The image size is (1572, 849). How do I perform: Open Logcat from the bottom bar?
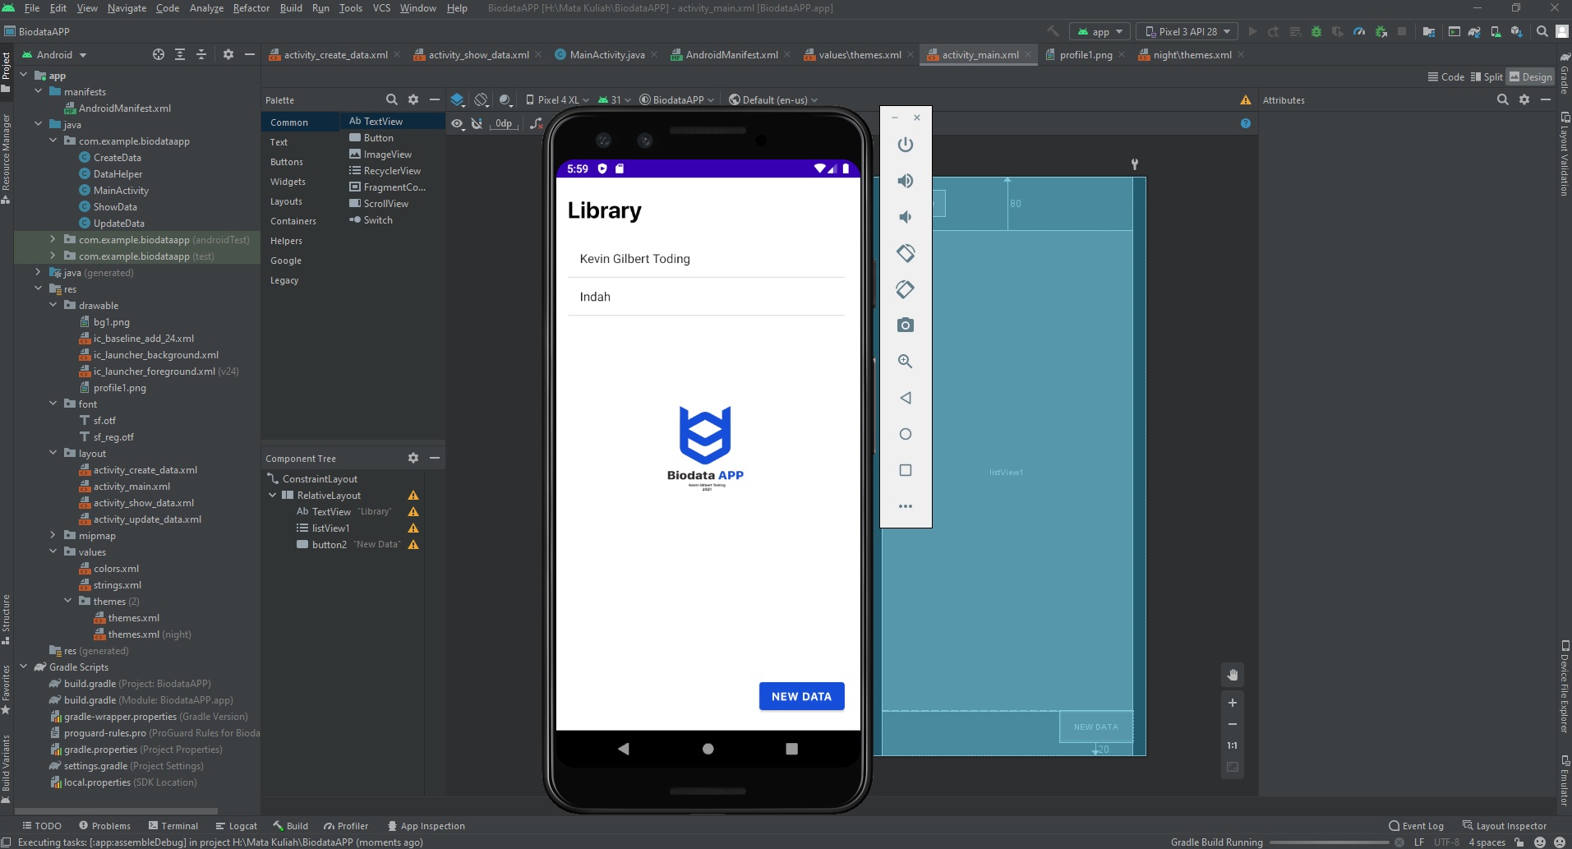[236, 825]
